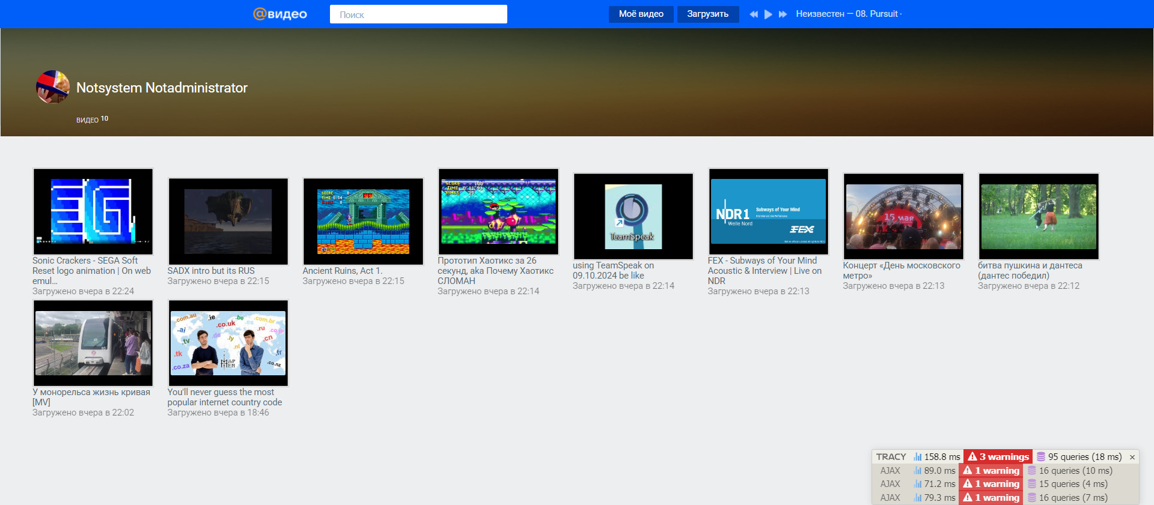Click into the Поиск search field
This screenshot has width=1154, height=505.
coord(418,14)
